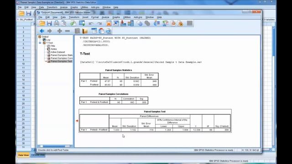Select Paired Samples Correlations outline item
This screenshot has height=164, width=292.
(x=62, y=58)
